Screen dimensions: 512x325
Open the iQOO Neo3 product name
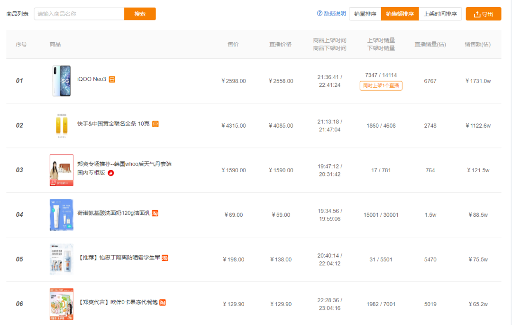(92, 79)
